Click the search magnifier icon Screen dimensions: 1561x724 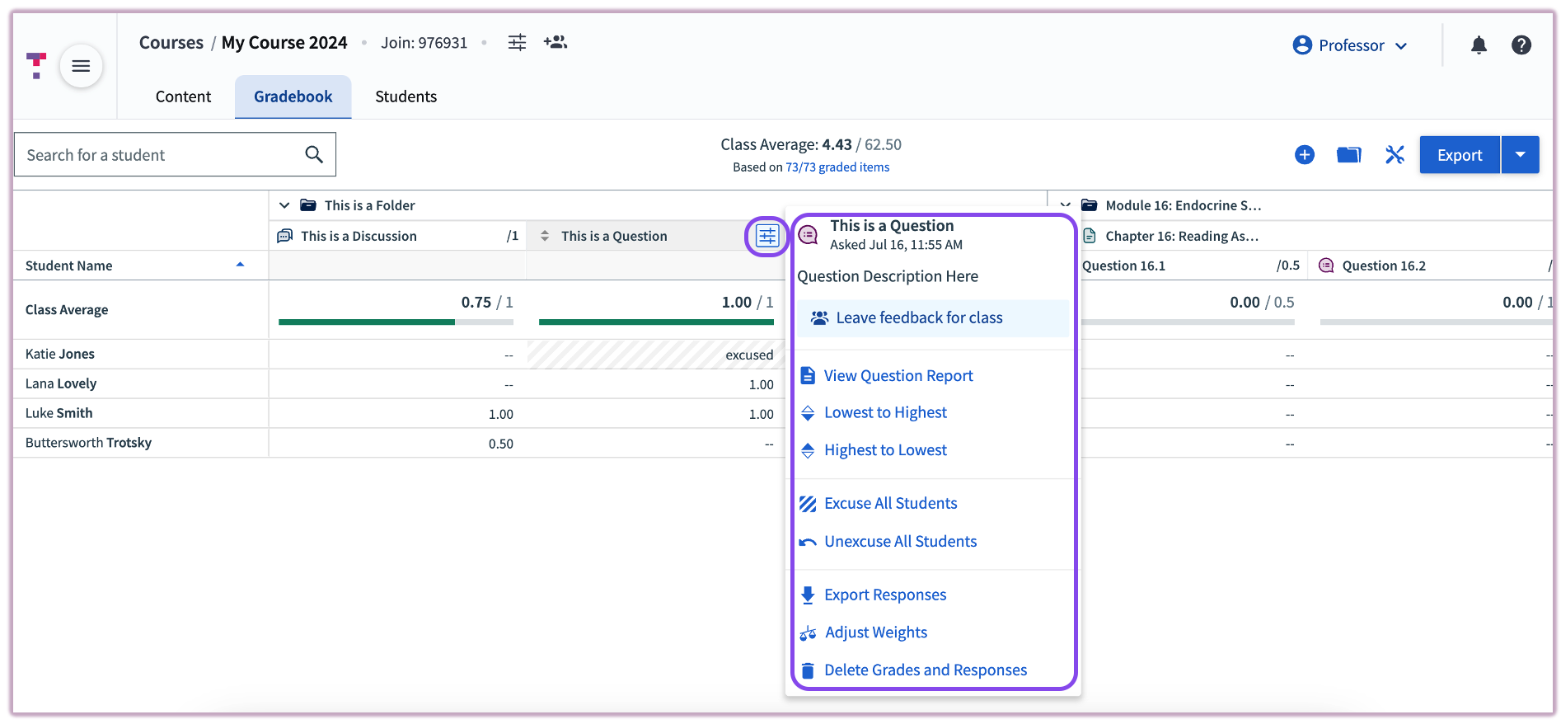click(x=314, y=154)
